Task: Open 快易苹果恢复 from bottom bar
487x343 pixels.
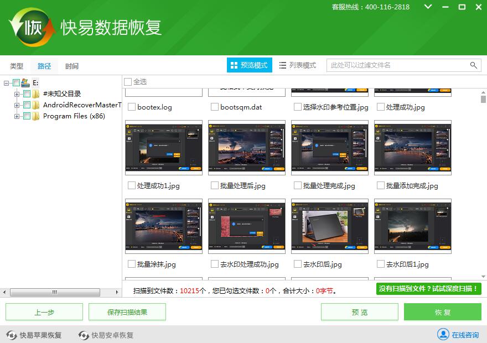Action: 33,335
